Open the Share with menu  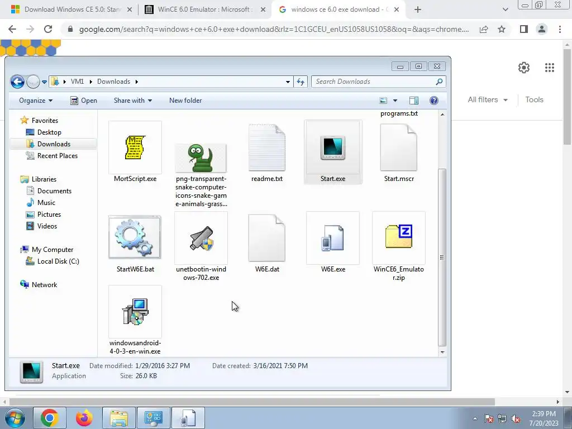coord(133,101)
